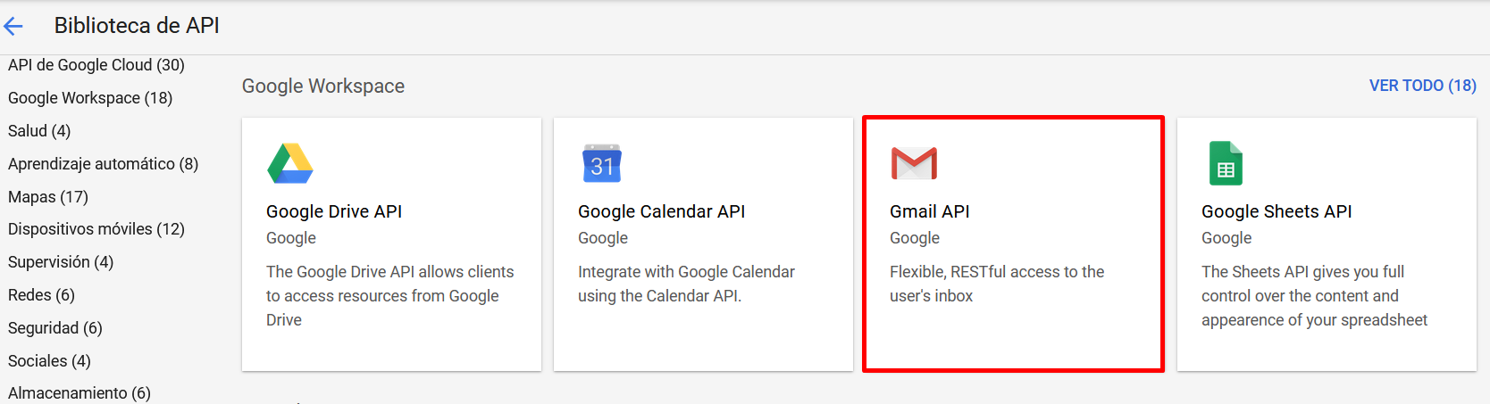The image size is (1490, 404).
Task: Click the Google Calendar logo icon
Action: point(602,163)
